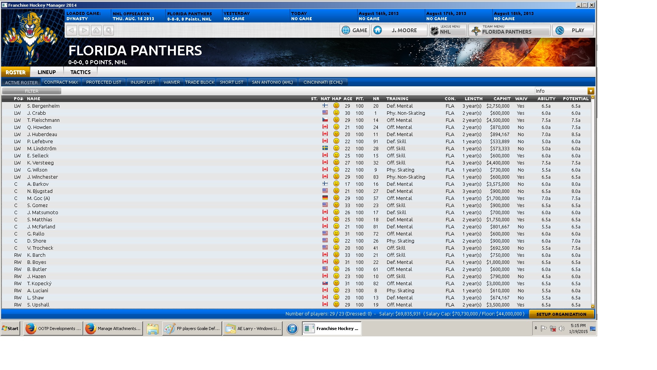This screenshot has width=657, height=370.
Task: Click the Windows Start button
Action: click(x=10, y=329)
